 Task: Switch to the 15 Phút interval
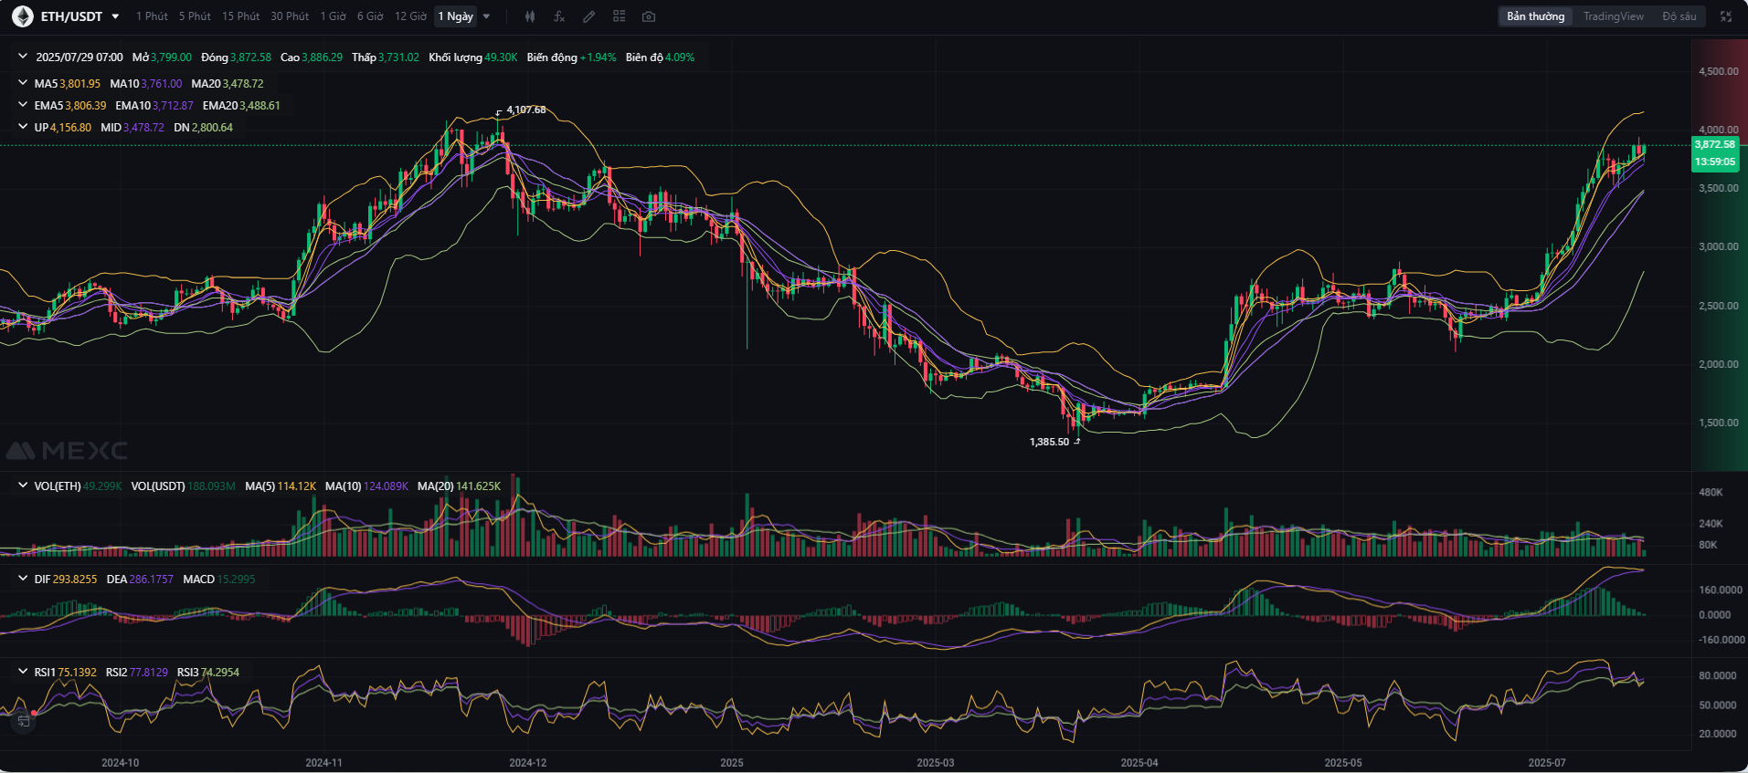tap(240, 16)
